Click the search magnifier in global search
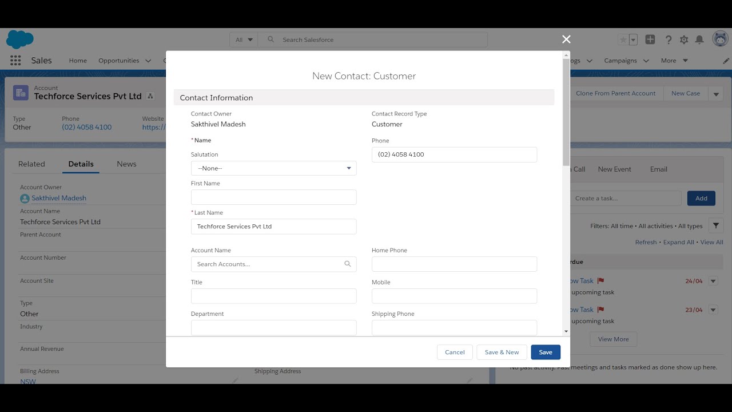 point(271,39)
